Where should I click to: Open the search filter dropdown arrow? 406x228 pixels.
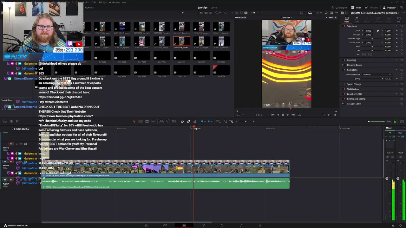coord(220,13)
